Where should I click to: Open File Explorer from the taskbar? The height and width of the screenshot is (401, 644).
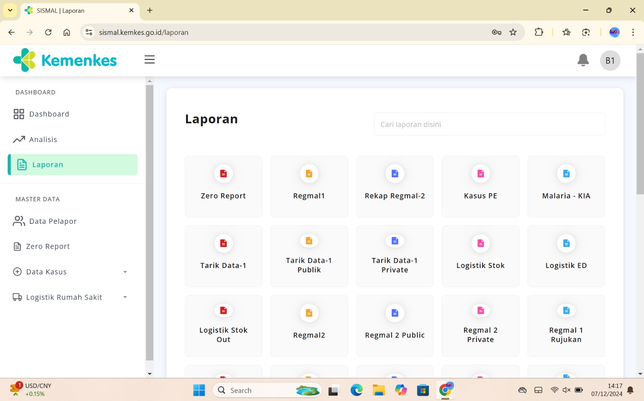point(378,390)
